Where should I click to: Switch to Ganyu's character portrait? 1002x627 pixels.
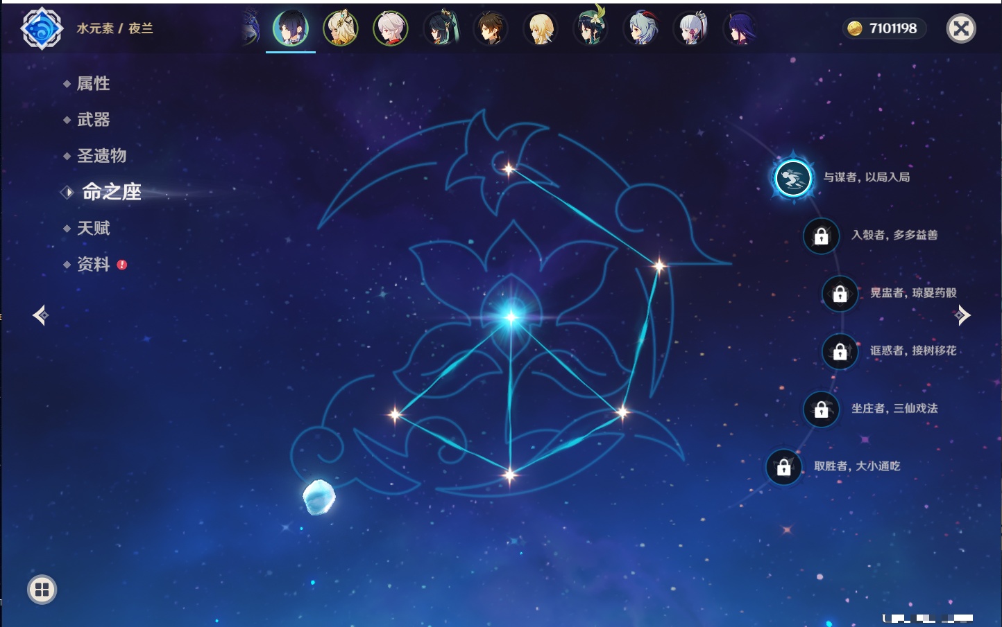[x=640, y=28]
